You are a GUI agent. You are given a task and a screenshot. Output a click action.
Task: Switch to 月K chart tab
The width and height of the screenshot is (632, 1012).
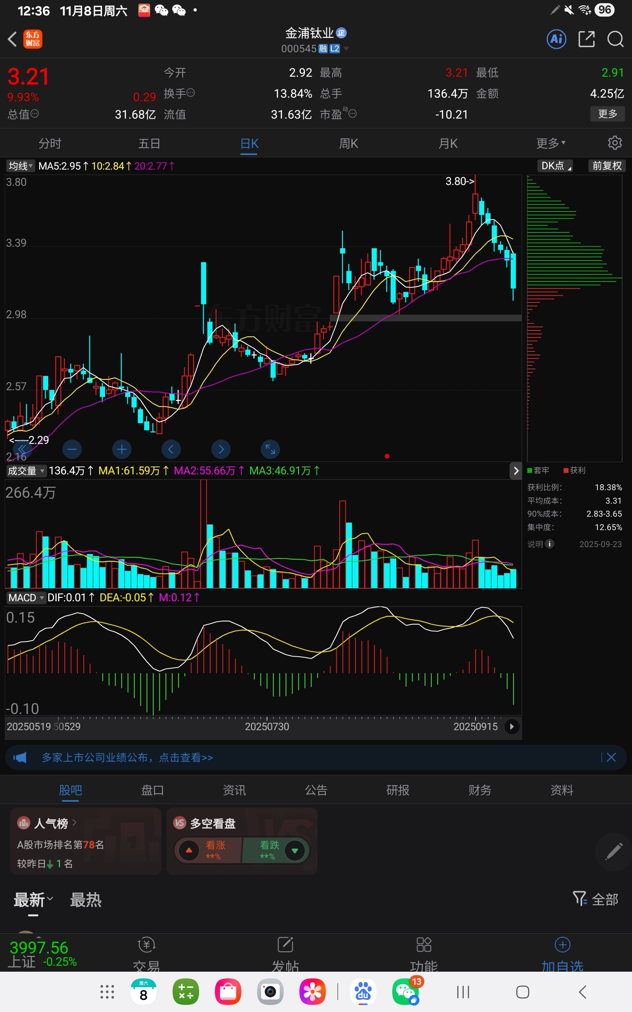coord(448,143)
